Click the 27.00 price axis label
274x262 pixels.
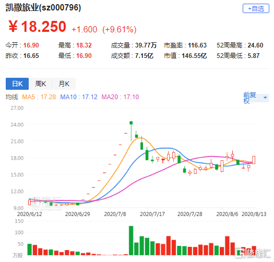[x=17, y=108]
